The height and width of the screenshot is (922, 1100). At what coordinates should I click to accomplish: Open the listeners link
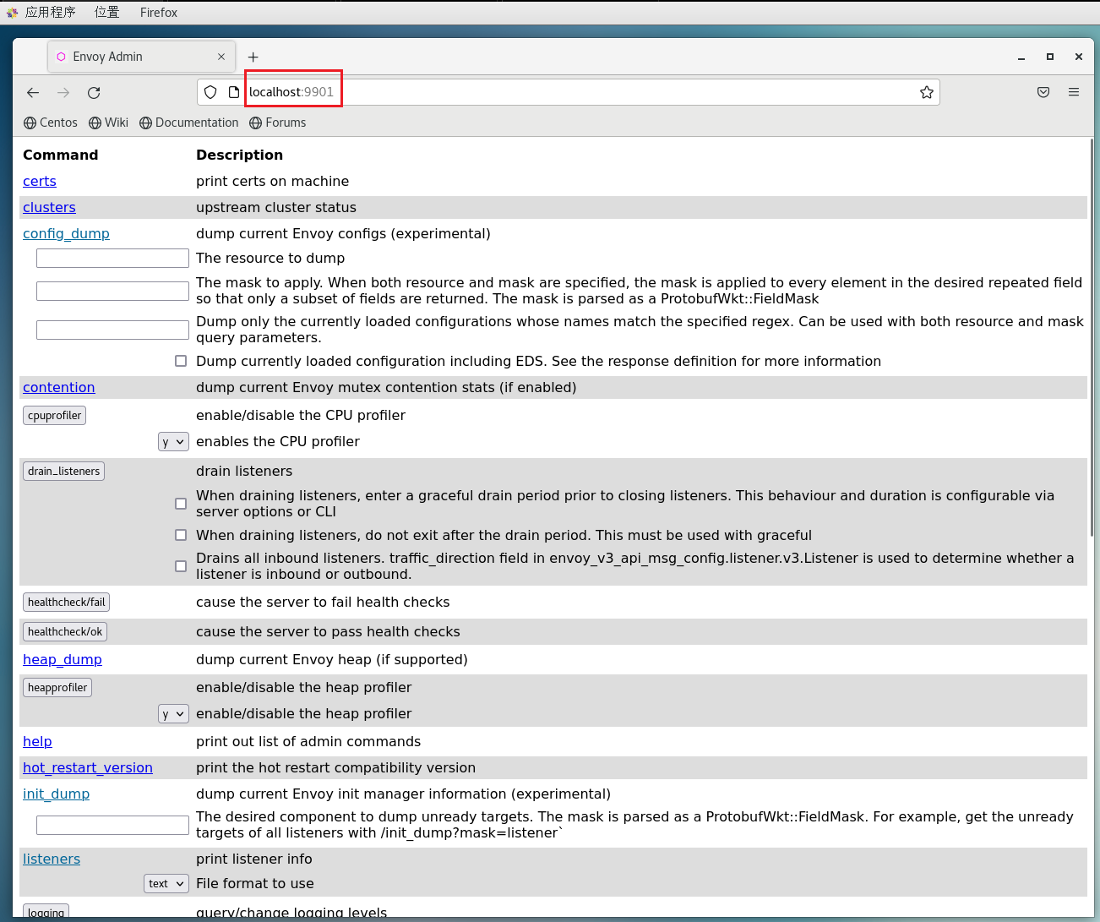[52, 859]
